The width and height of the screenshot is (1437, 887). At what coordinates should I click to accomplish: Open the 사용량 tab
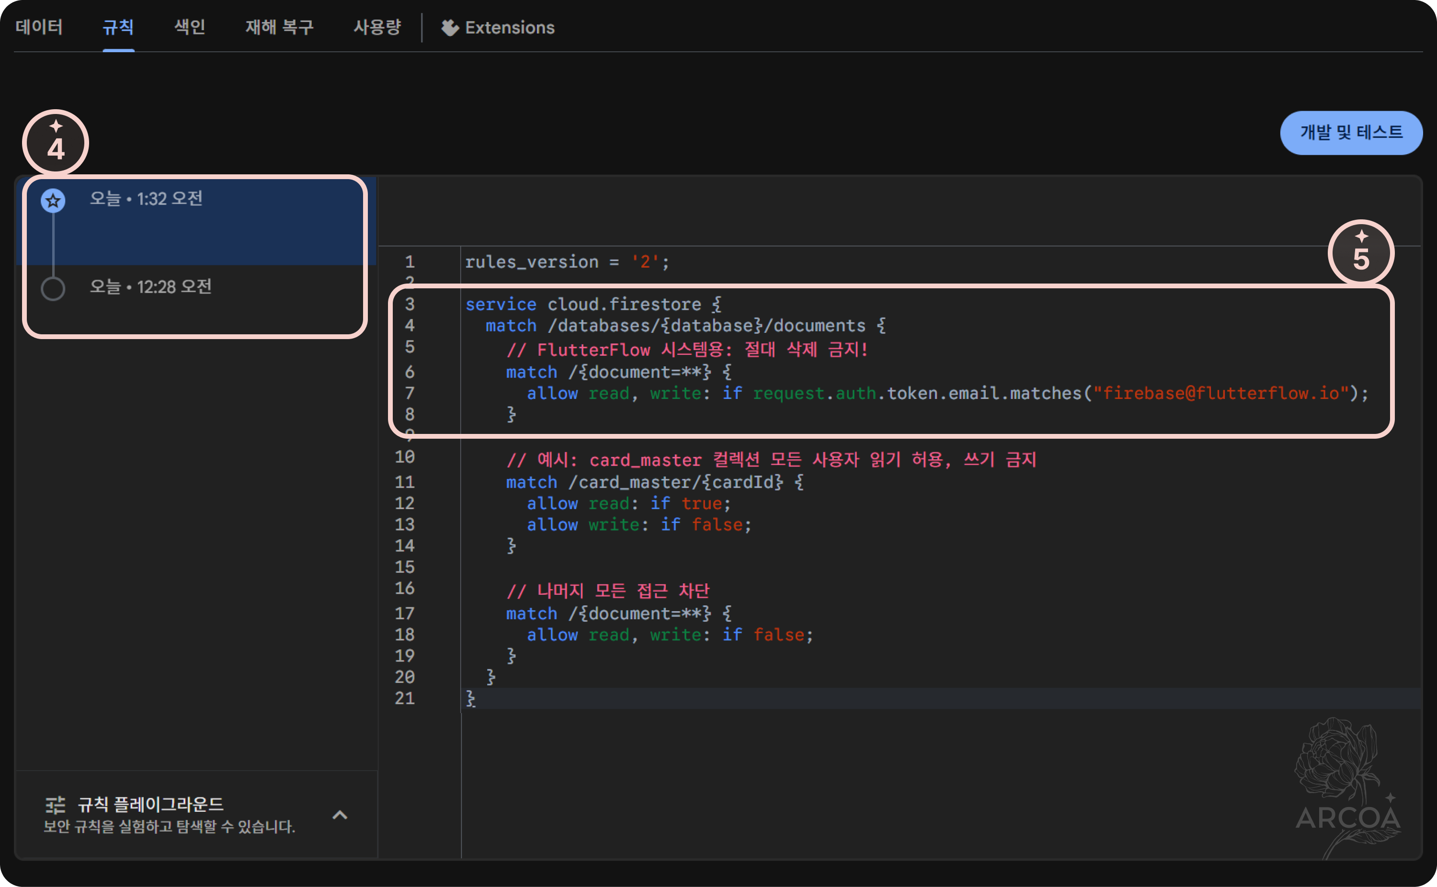tap(377, 27)
